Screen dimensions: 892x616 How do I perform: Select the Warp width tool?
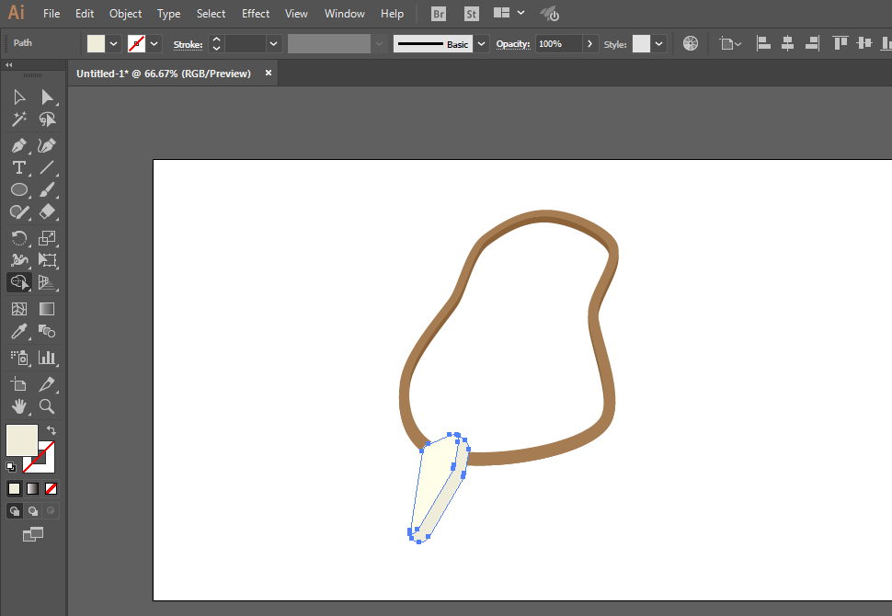[x=19, y=260]
